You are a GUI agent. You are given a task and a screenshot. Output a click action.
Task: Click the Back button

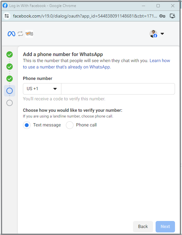(143, 226)
